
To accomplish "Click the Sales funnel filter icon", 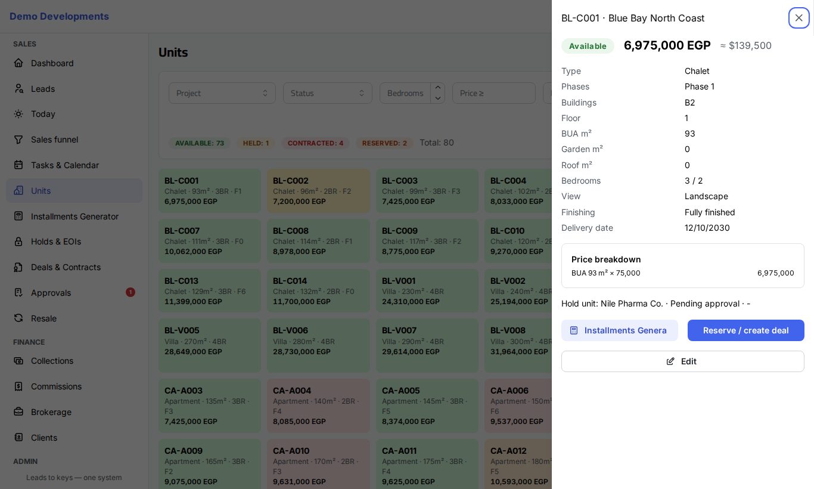I will [x=18, y=140].
